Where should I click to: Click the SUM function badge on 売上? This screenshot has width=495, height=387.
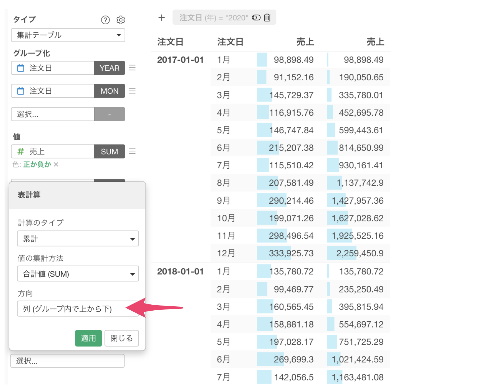(109, 151)
